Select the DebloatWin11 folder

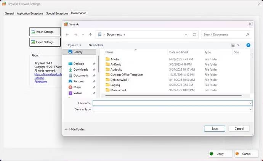coord(119,80)
